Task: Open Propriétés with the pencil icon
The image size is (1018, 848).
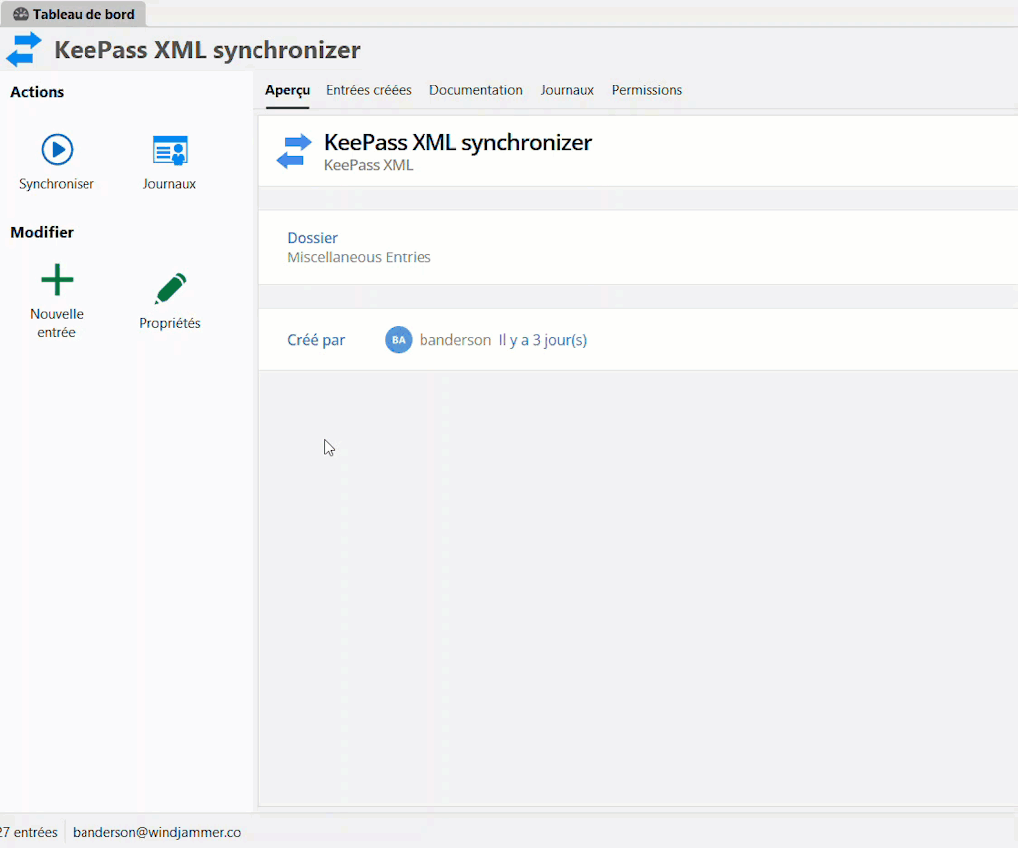Action: (170, 289)
